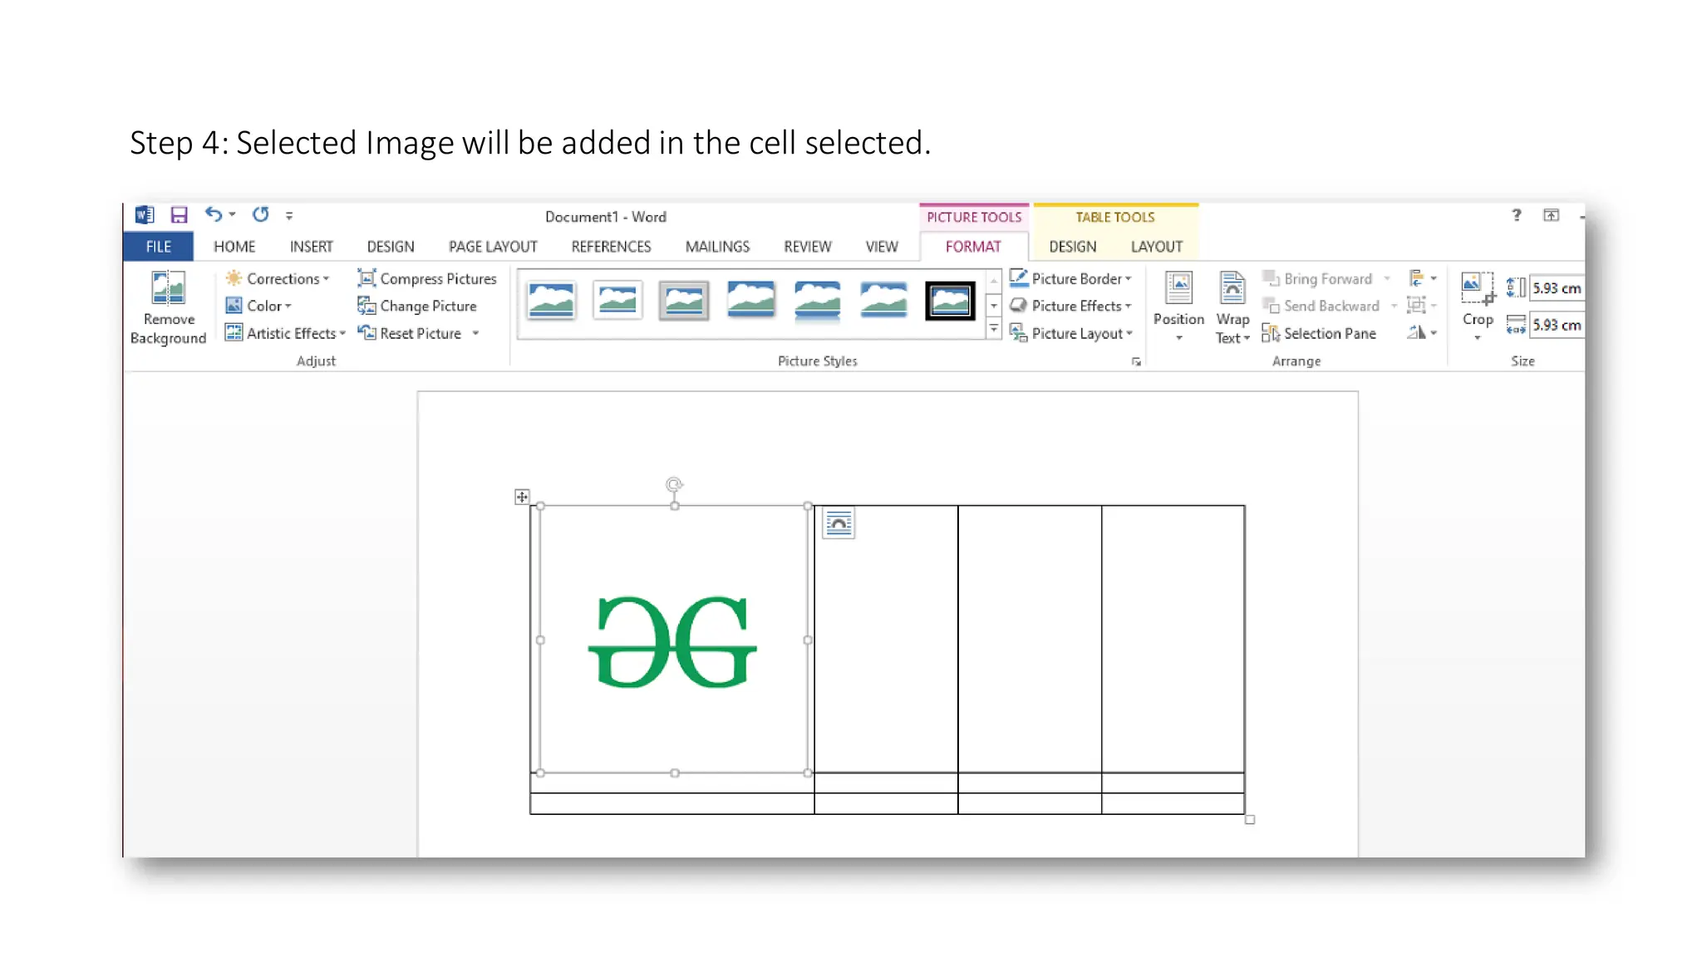Select the Crop tool
1702x957 pixels.
click(1478, 307)
